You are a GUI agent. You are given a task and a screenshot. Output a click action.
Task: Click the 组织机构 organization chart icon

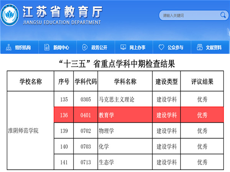(8, 47)
